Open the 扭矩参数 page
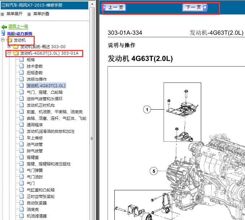The height and width of the screenshot is (220, 245). [35, 73]
